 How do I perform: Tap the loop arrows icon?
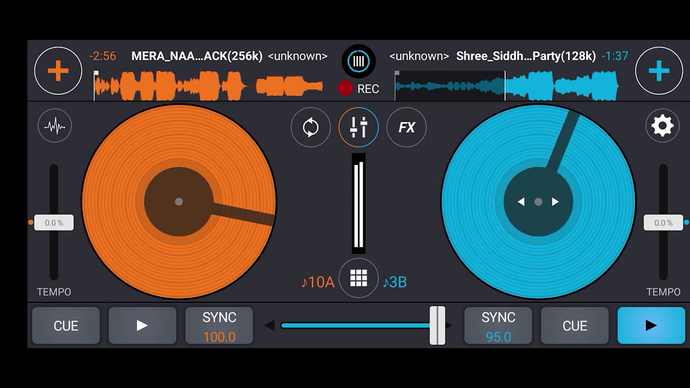(310, 127)
